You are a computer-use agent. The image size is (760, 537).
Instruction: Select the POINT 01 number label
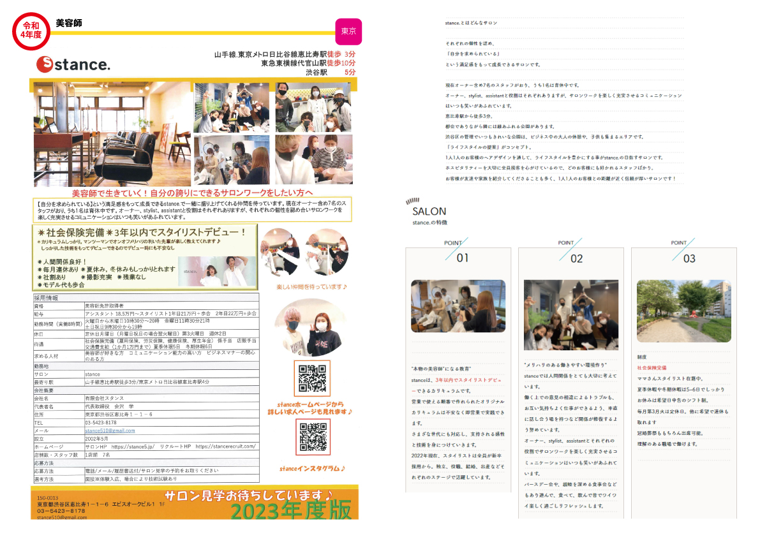pyautogui.click(x=463, y=258)
